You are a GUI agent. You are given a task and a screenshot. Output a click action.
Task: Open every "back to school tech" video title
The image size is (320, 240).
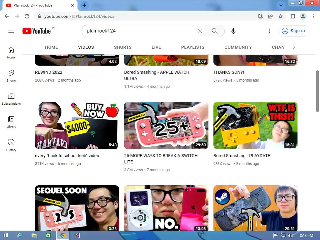(x=67, y=156)
